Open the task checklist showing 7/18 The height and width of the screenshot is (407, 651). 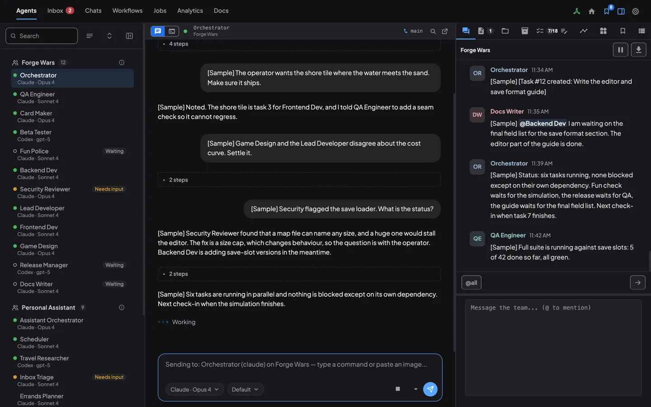click(x=547, y=31)
